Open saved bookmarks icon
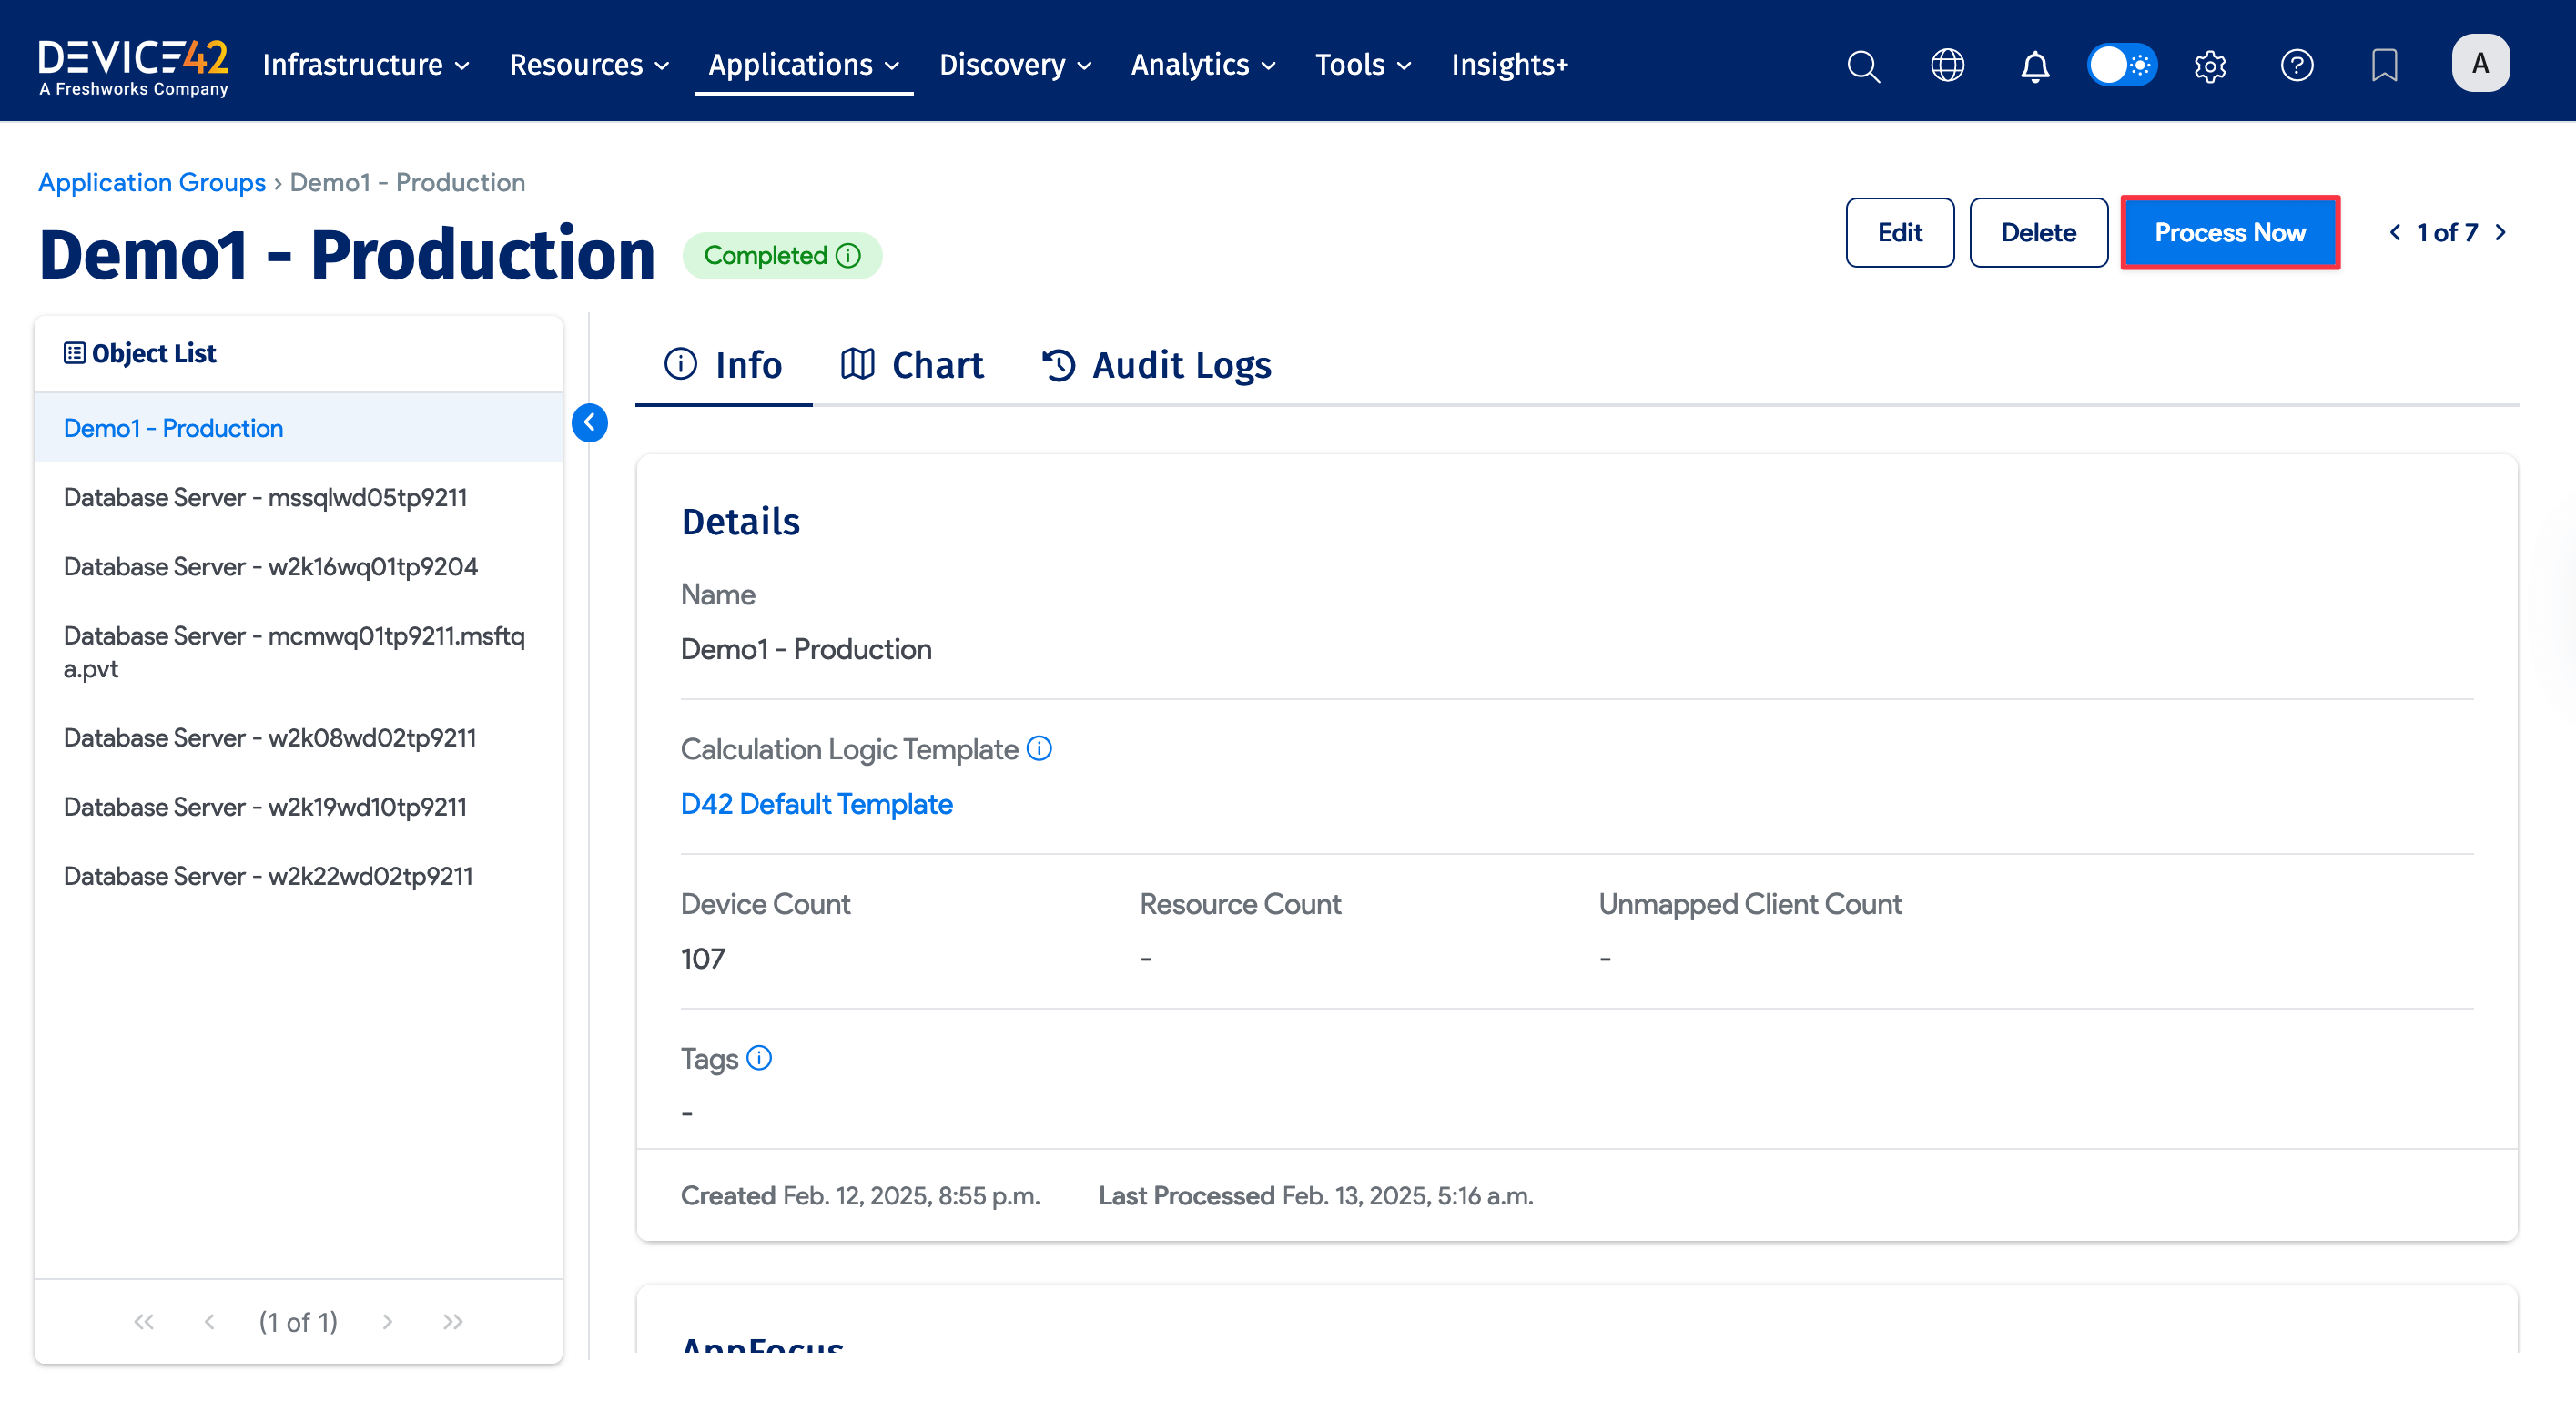Image resolution: width=2576 pixels, height=1402 pixels. [2385, 65]
